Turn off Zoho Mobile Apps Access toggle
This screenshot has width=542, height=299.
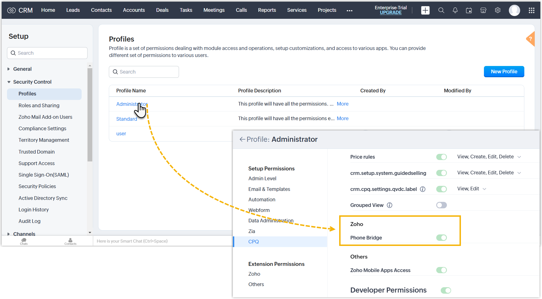(x=441, y=270)
